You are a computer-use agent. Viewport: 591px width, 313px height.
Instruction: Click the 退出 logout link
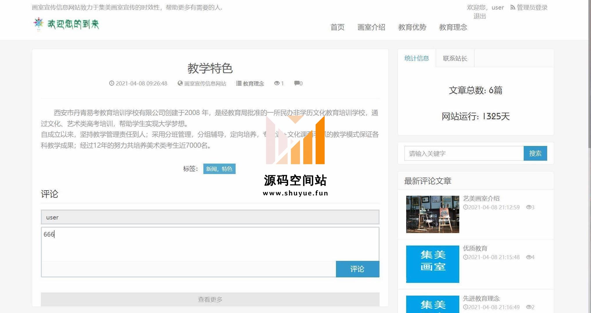(480, 16)
